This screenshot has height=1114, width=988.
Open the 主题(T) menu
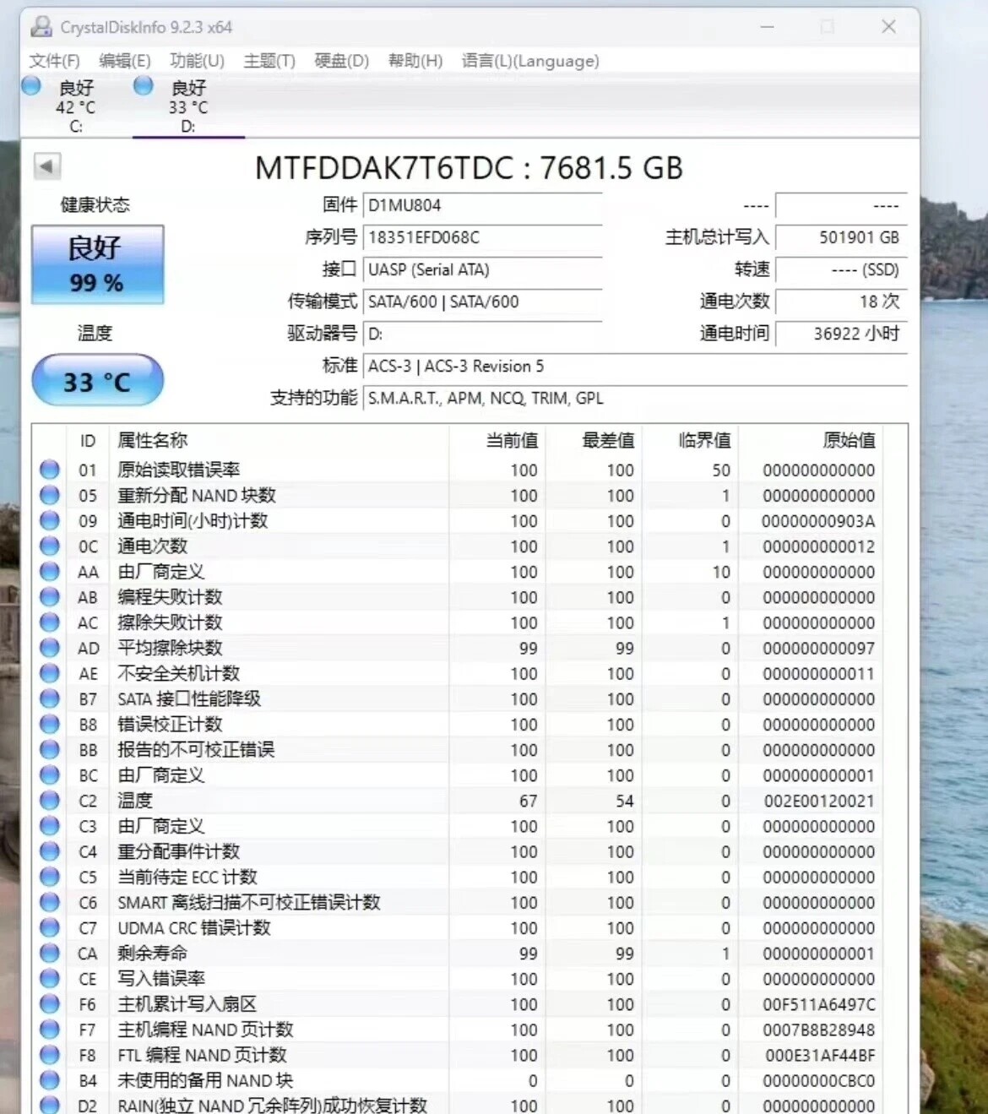(x=269, y=61)
